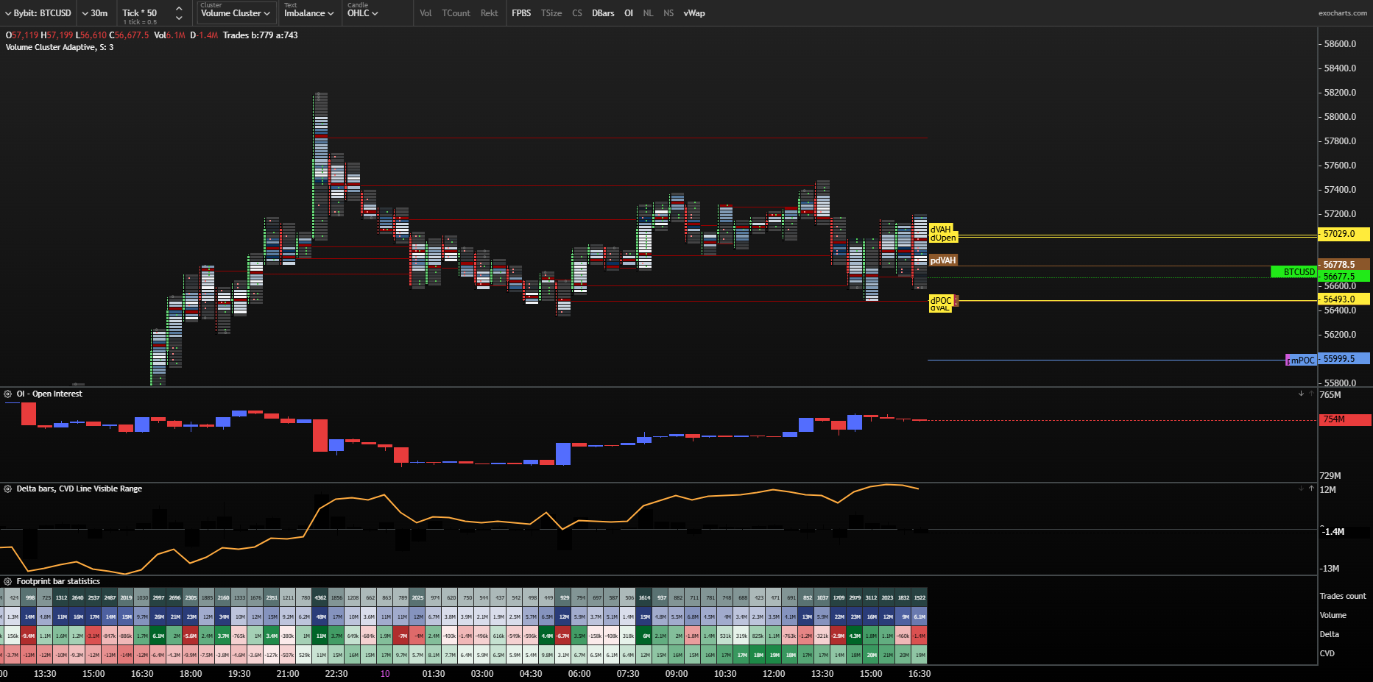Viewport: 1373px width, 682px height.
Task: Open settings gear for OI - Open Interest panel
Action: (x=8, y=394)
